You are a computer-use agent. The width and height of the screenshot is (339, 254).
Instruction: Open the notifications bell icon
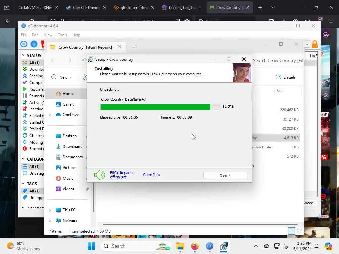coord(316,246)
